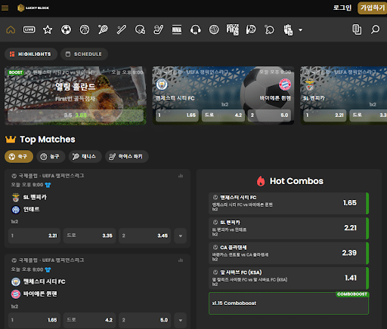The width and height of the screenshot is (387, 329).
Task: Open the bet slip icon
Action: 357,29
